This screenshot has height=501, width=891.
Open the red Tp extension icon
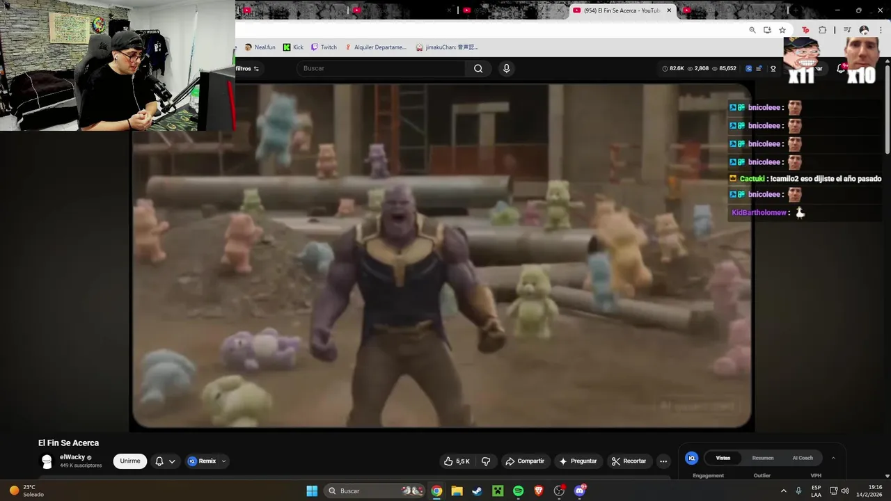(805, 30)
